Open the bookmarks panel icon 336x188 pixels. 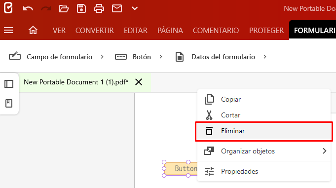point(9,103)
